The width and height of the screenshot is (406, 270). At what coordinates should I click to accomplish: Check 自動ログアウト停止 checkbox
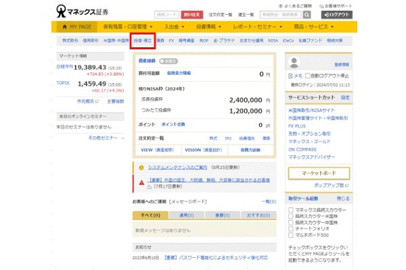[308, 76]
